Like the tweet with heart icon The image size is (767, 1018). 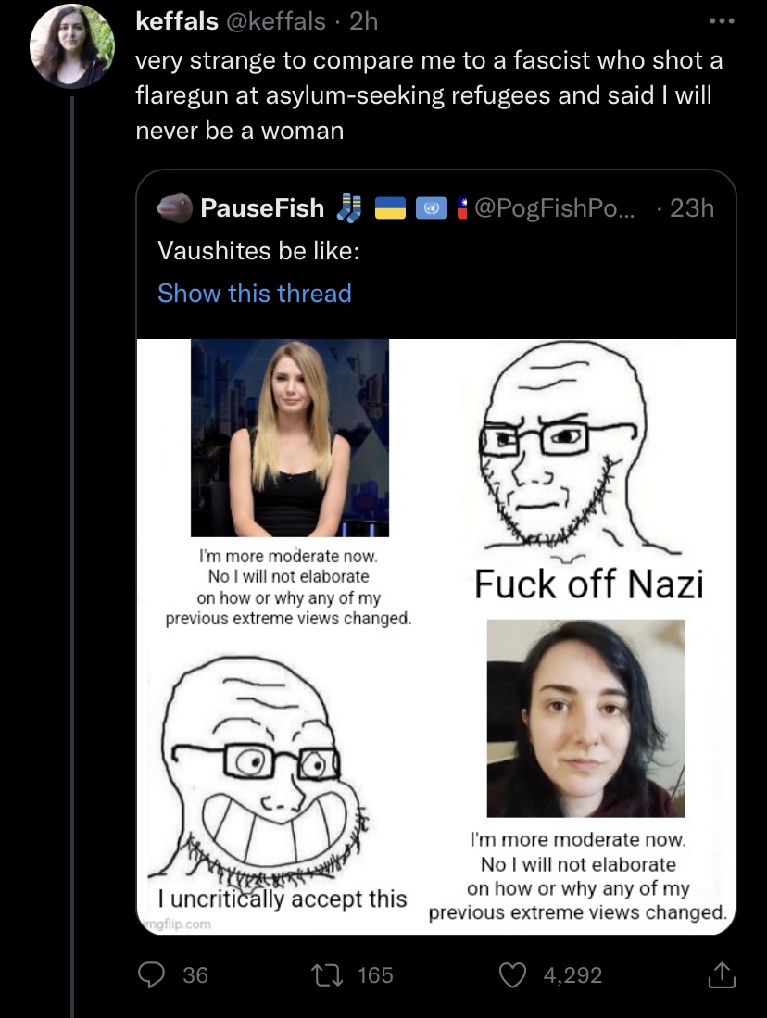pos(511,974)
